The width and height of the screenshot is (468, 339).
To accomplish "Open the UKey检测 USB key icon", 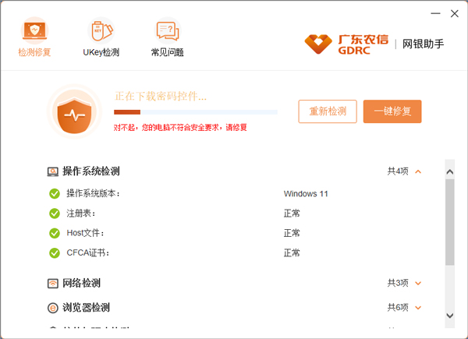I will pos(101,30).
